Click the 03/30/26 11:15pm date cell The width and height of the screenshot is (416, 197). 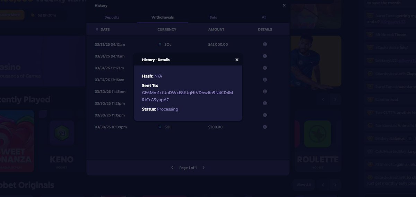point(110,115)
